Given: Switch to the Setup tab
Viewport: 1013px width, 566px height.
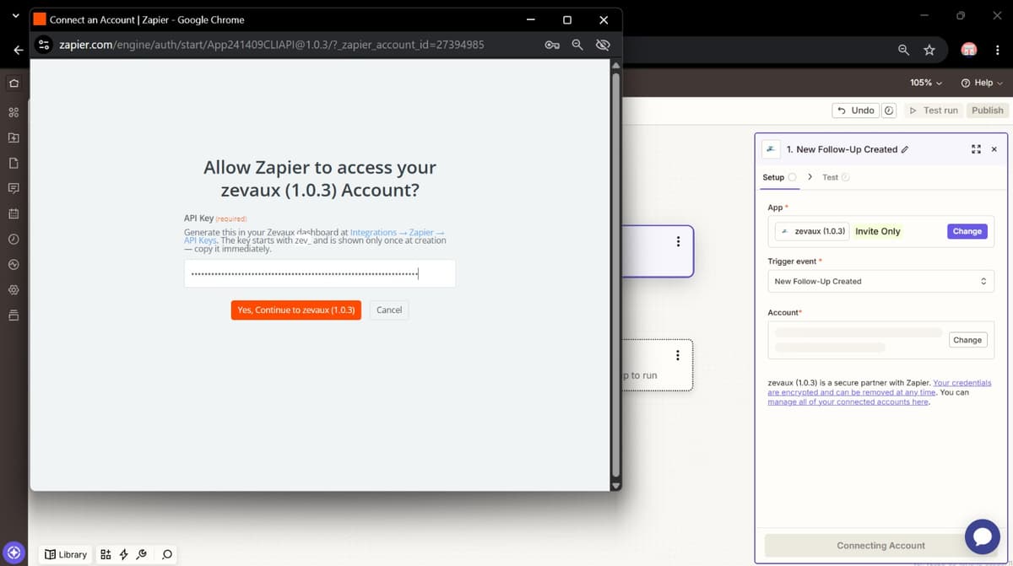Looking at the screenshot, I should [x=779, y=177].
